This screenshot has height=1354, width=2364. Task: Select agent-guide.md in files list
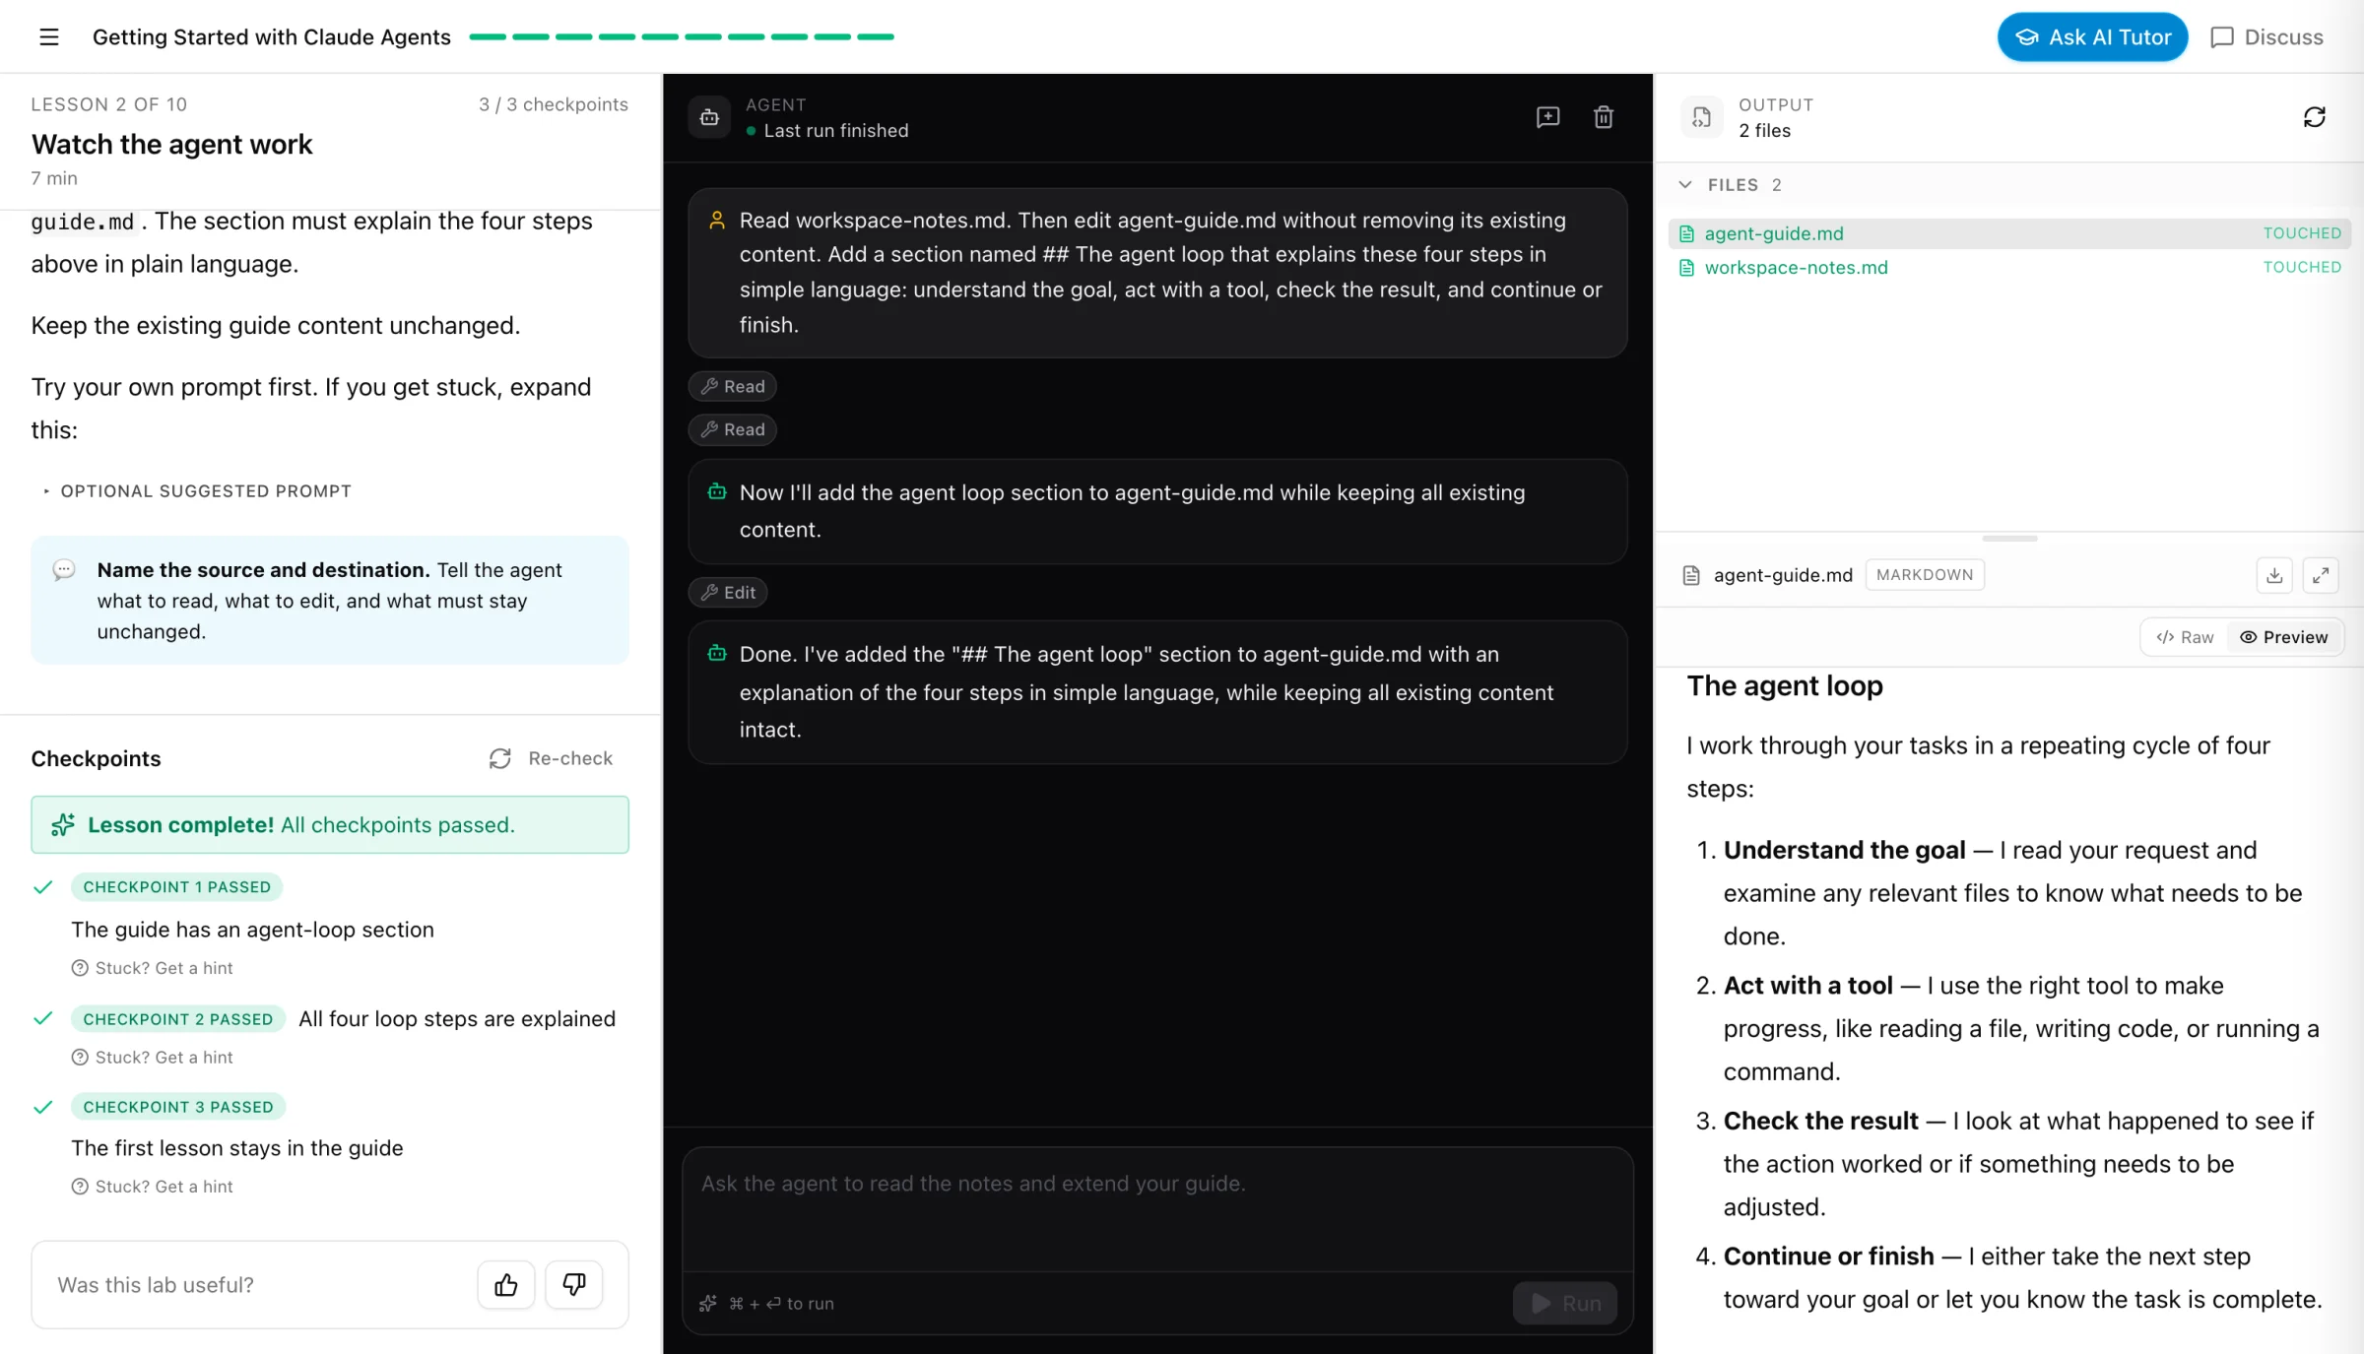[2009, 233]
